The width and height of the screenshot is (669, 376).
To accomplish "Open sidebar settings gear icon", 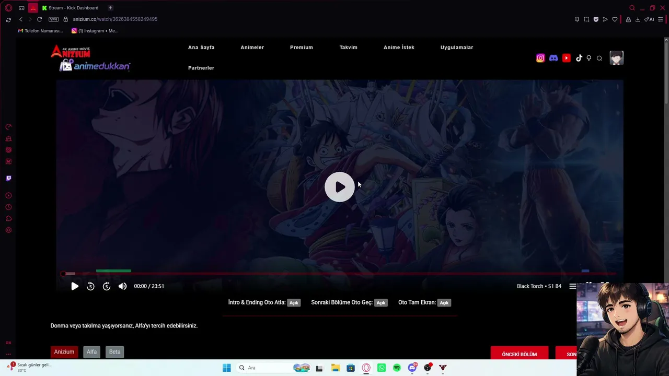I will 8,230.
